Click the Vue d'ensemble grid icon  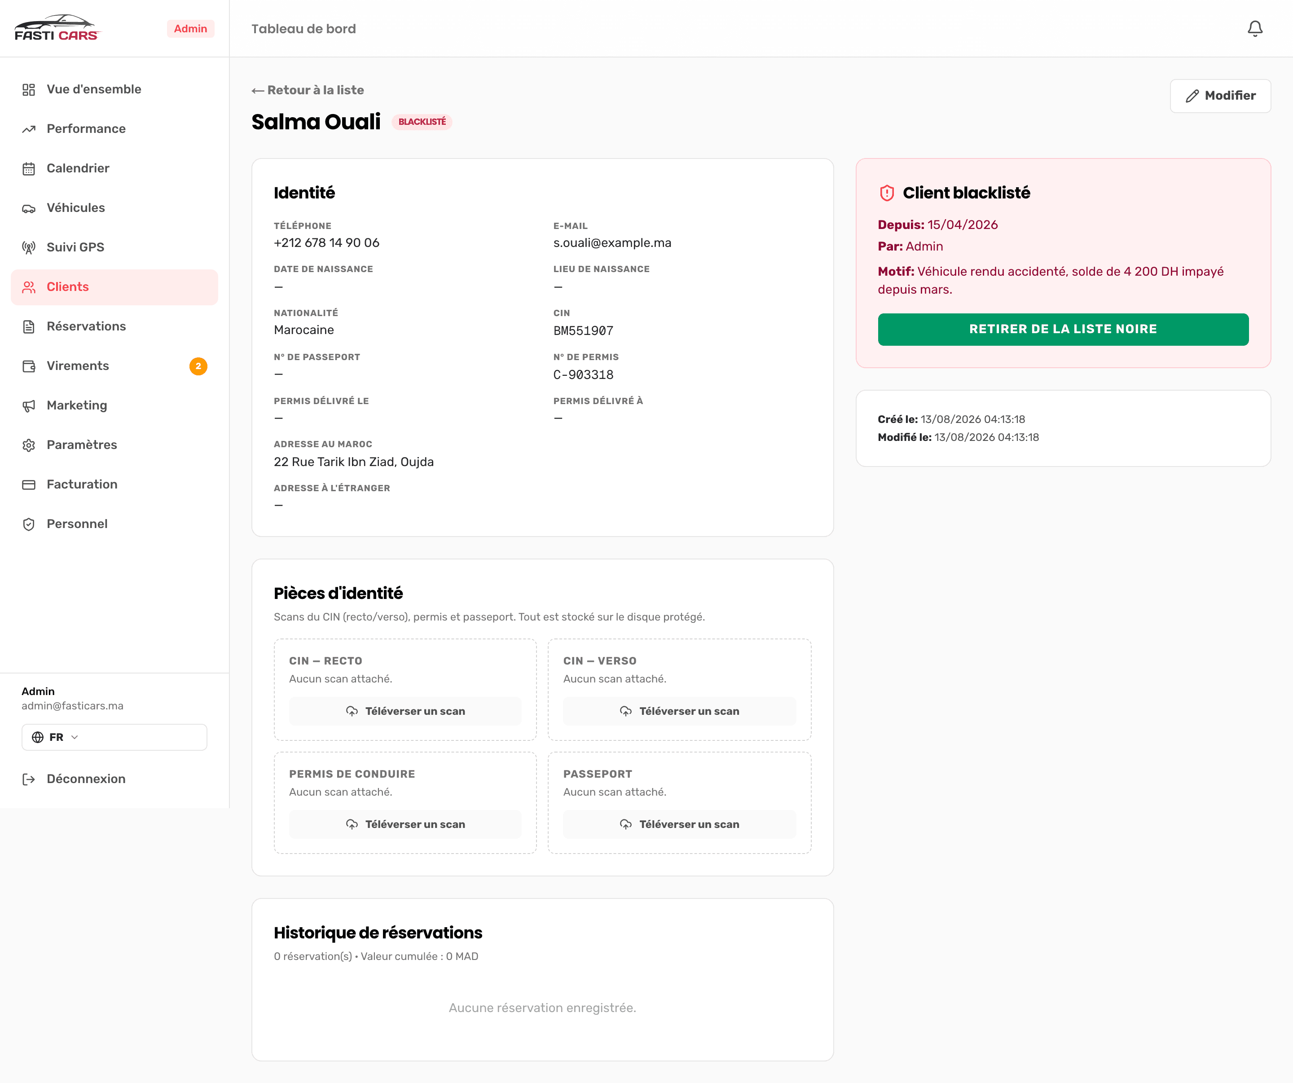[x=29, y=90]
